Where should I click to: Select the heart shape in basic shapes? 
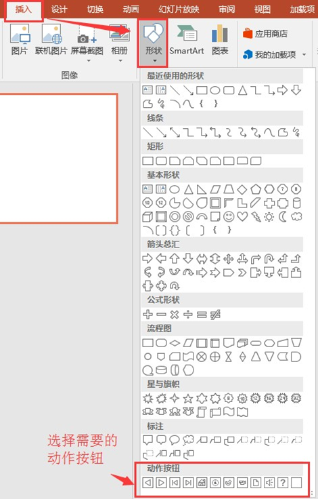pos(242,217)
